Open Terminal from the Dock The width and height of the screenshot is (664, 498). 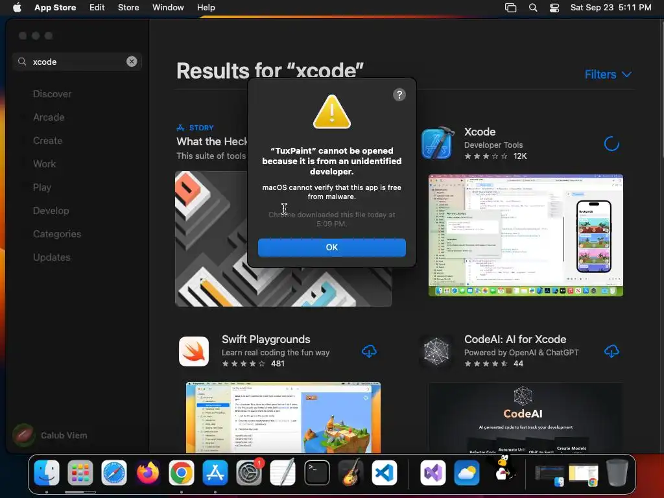(x=316, y=473)
